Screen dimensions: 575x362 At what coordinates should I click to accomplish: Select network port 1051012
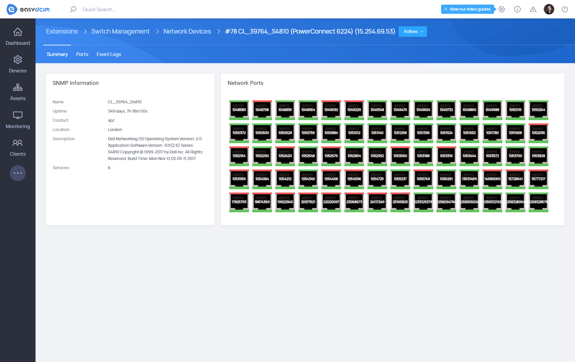click(354, 133)
